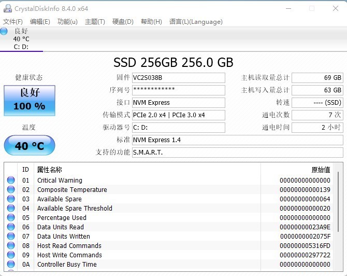Select the Controller Busy Time attribute name
Viewport: 347px width, 276px height.
(67, 264)
